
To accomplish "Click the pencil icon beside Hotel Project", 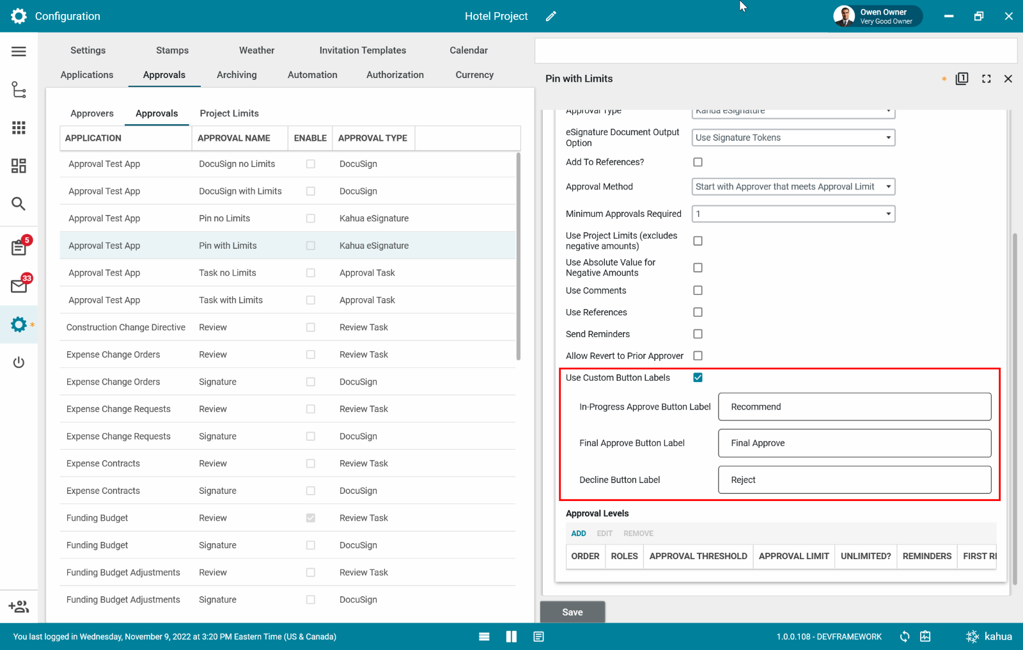I will [x=551, y=17].
